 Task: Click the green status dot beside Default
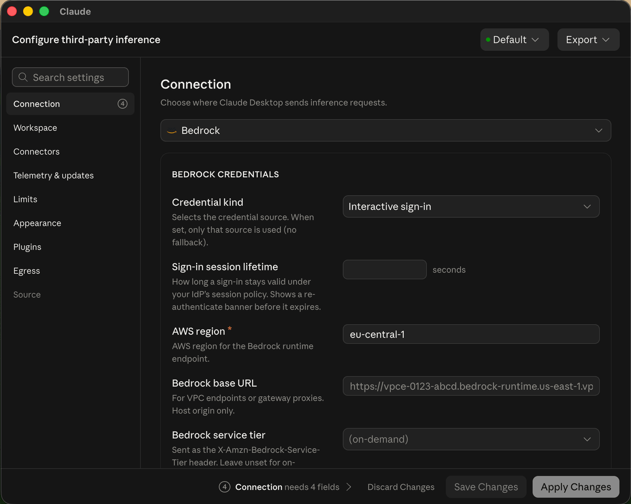tap(488, 40)
